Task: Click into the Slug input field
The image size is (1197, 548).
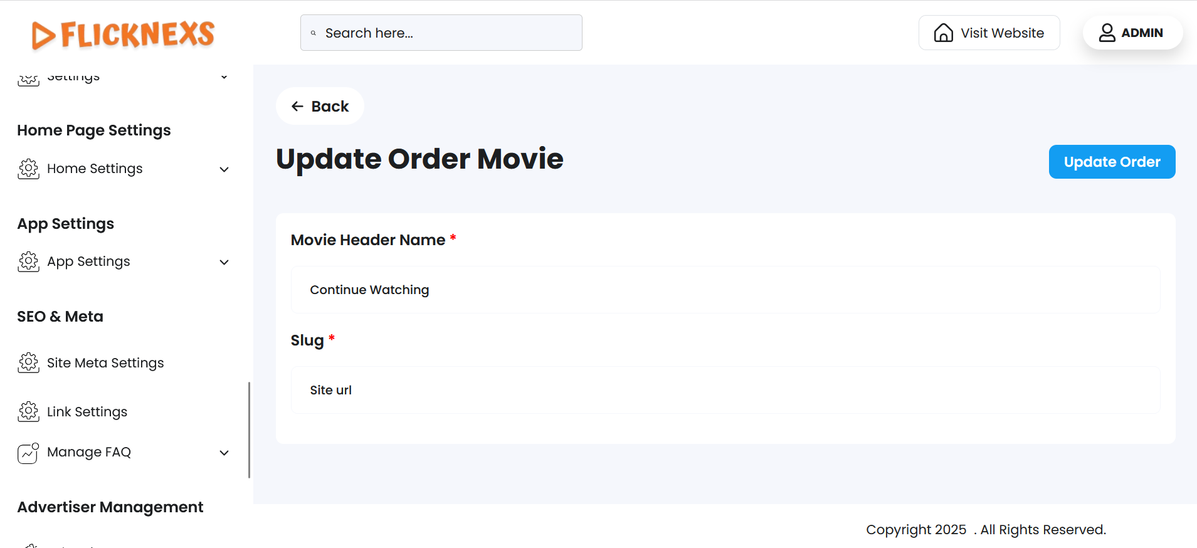Action: click(x=725, y=390)
